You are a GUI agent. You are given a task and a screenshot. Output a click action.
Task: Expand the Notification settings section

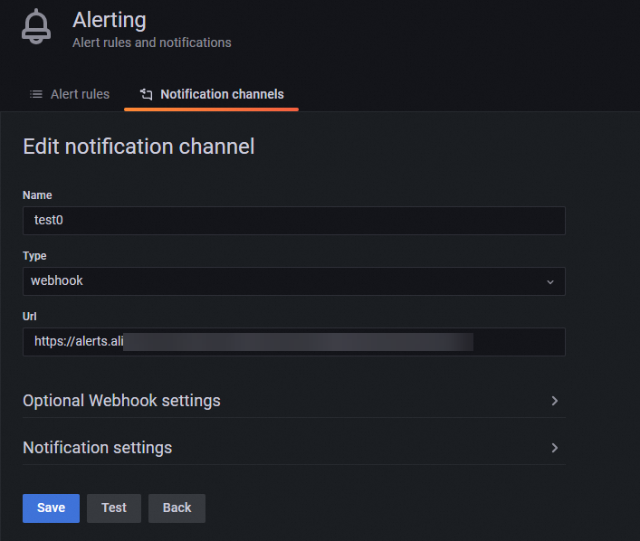98,448
